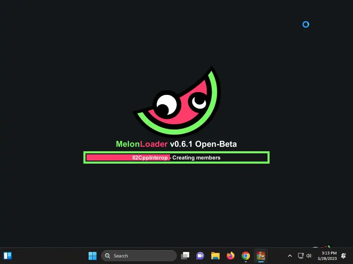353x264 pixels.
Task: Switch to the running game taskbar icon
Action: click(261, 256)
